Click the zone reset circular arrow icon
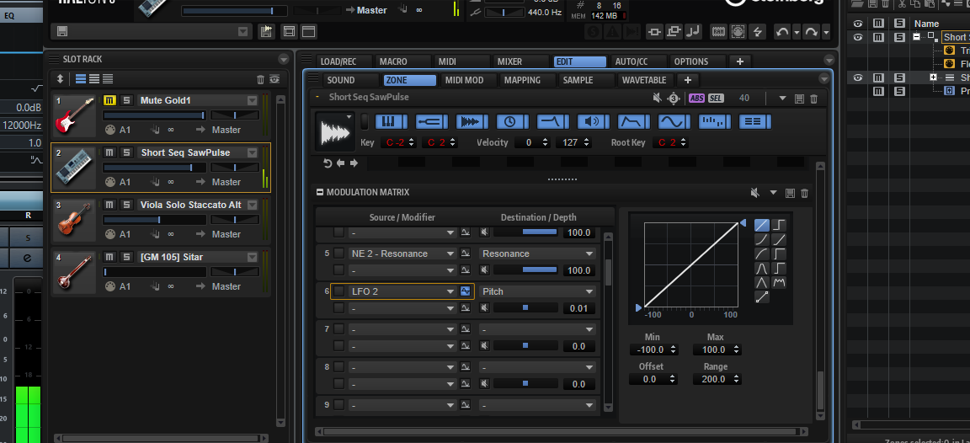This screenshot has height=443, width=970. point(328,163)
